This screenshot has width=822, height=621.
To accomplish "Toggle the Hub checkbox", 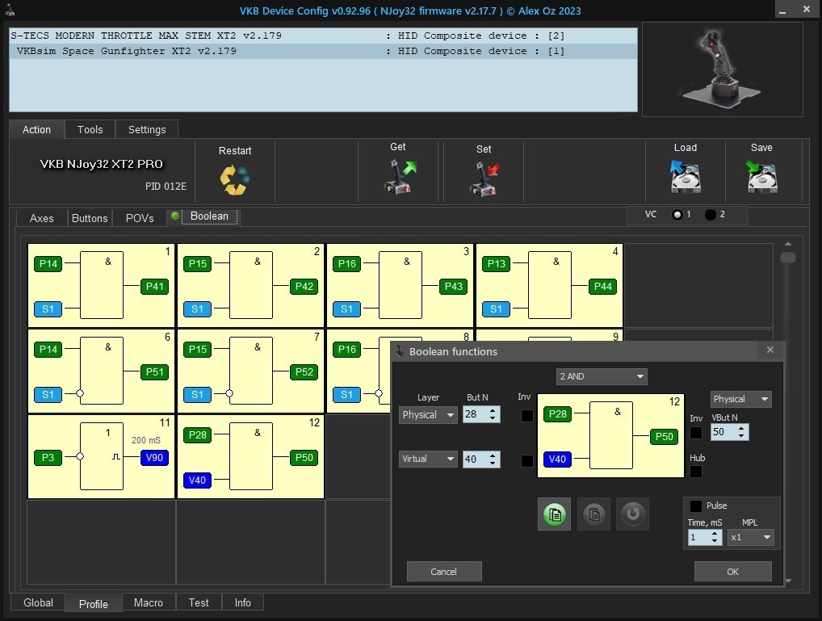I will 696,472.
